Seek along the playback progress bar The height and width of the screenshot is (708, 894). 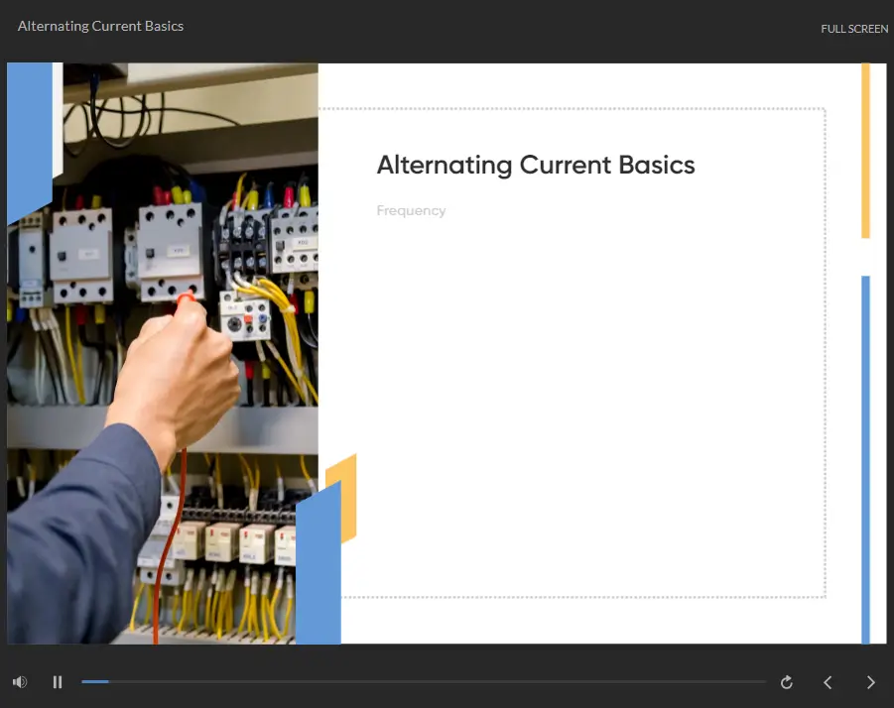click(424, 681)
